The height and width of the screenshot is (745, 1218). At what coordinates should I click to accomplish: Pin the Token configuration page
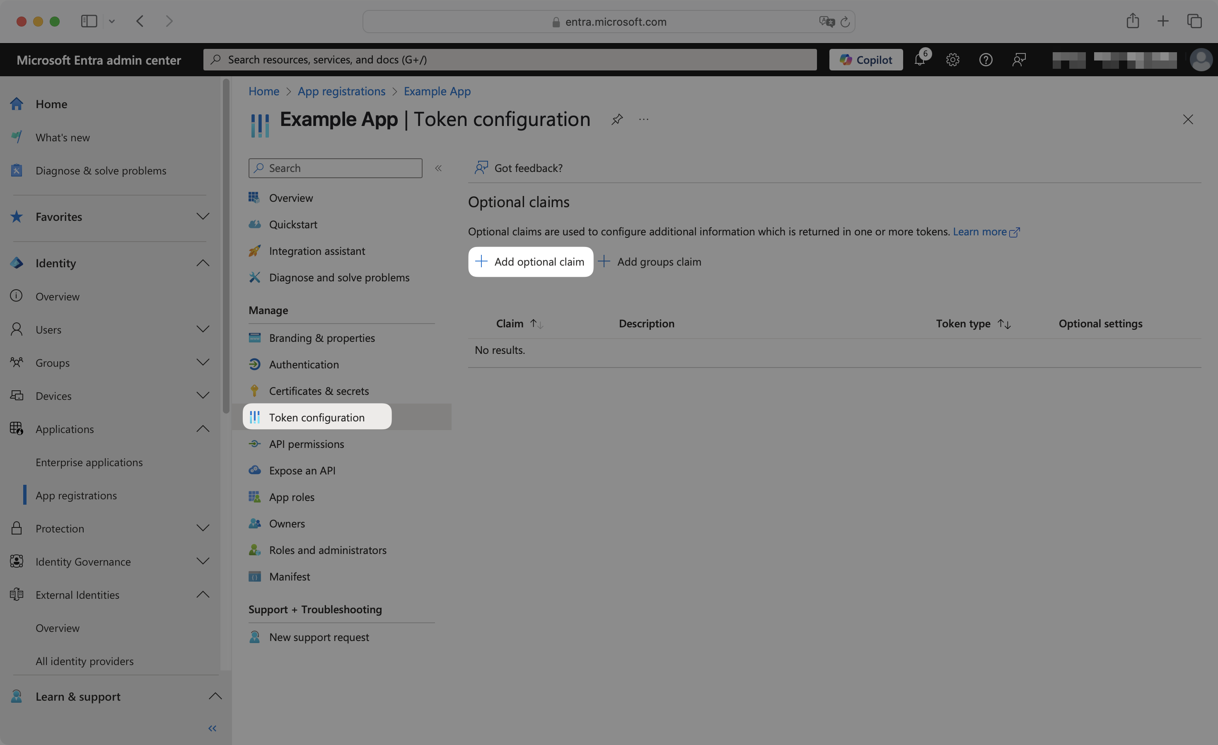pos(616,119)
